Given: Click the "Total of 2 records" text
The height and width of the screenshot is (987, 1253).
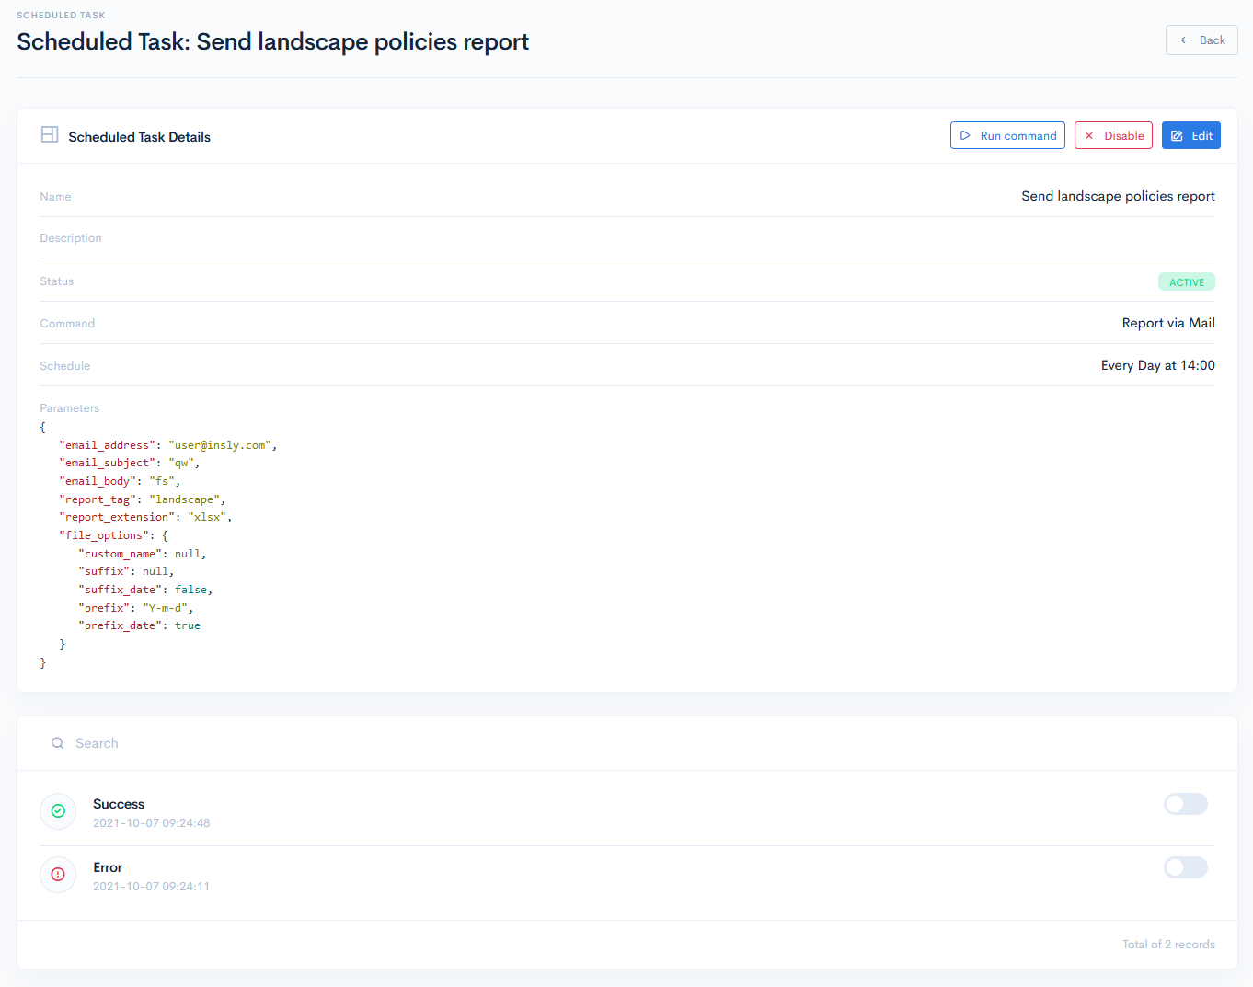Looking at the screenshot, I should (1168, 945).
